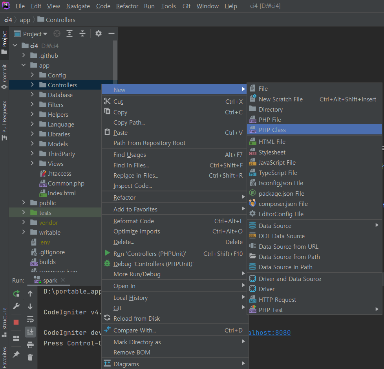Image resolution: width=384 pixels, height=369 pixels.
Task: Choose PHP Class from New submenu
Action: tap(315, 130)
